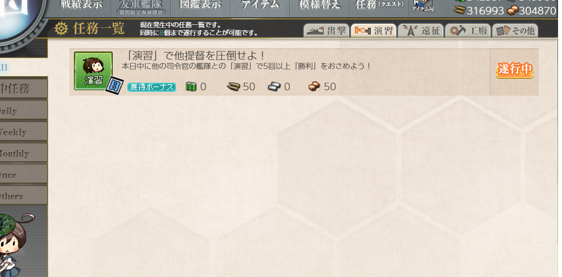Click the steel reward icon
562x277 pixels.
tap(275, 87)
